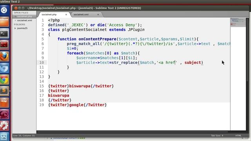
Task: Place cursor on '<?php' line
Action: tap(54, 20)
